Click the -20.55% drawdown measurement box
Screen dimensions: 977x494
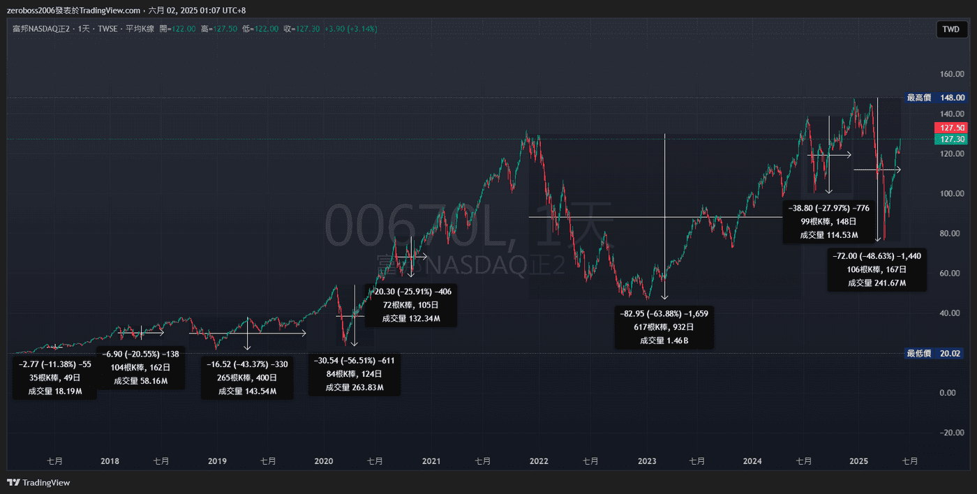[140, 368]
